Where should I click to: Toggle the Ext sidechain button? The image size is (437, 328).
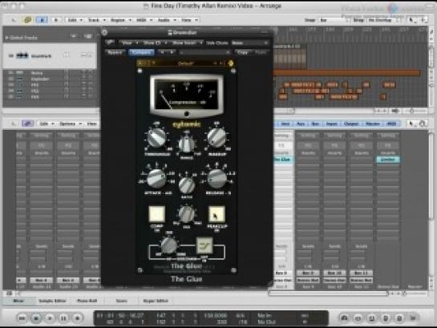pos(204,245)
